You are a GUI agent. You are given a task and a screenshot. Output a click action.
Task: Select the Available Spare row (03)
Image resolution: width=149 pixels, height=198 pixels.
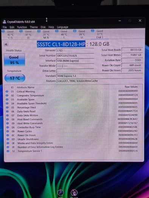pyautogui.click(x=74, y=100)
